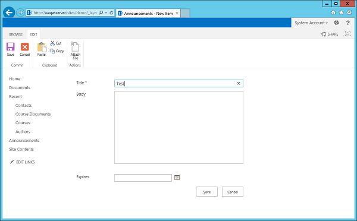Click the SHARE icon
This screenshot has height=221, width=357.
(324, 34)
